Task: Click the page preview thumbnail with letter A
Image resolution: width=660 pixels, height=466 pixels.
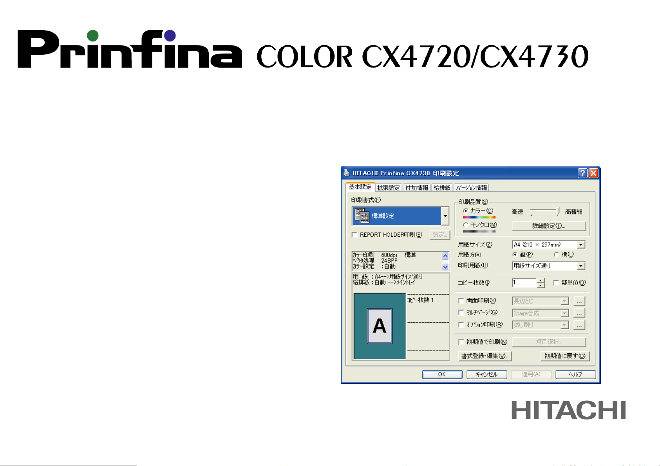Action: 380,326
